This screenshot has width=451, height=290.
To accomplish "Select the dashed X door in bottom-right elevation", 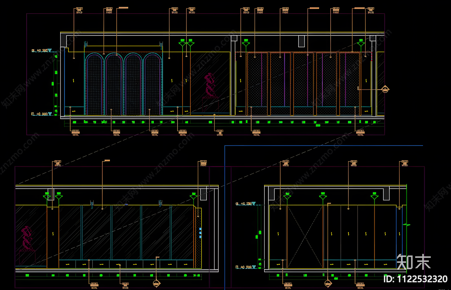I will pyautogui.click(x=305, y=236).
